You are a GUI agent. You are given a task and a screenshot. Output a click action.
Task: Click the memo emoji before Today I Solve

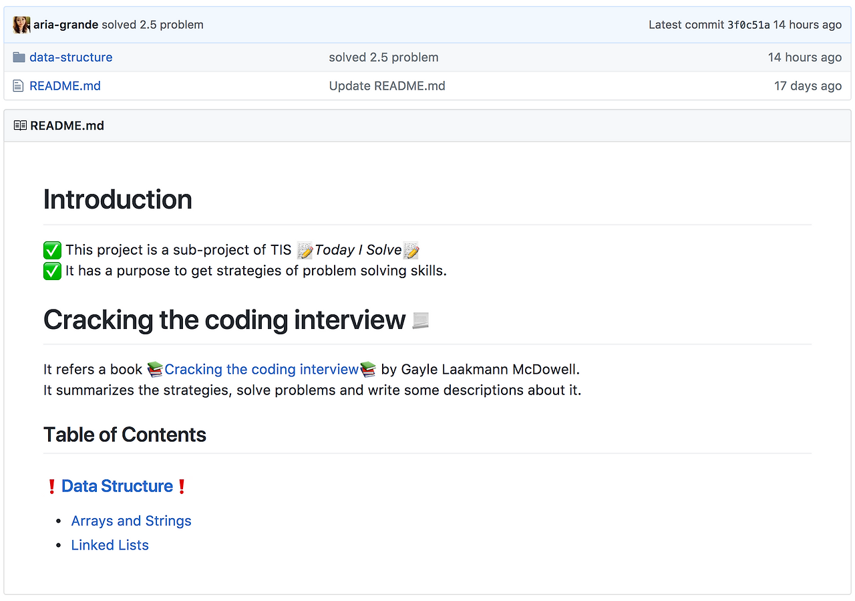[305, 251]
